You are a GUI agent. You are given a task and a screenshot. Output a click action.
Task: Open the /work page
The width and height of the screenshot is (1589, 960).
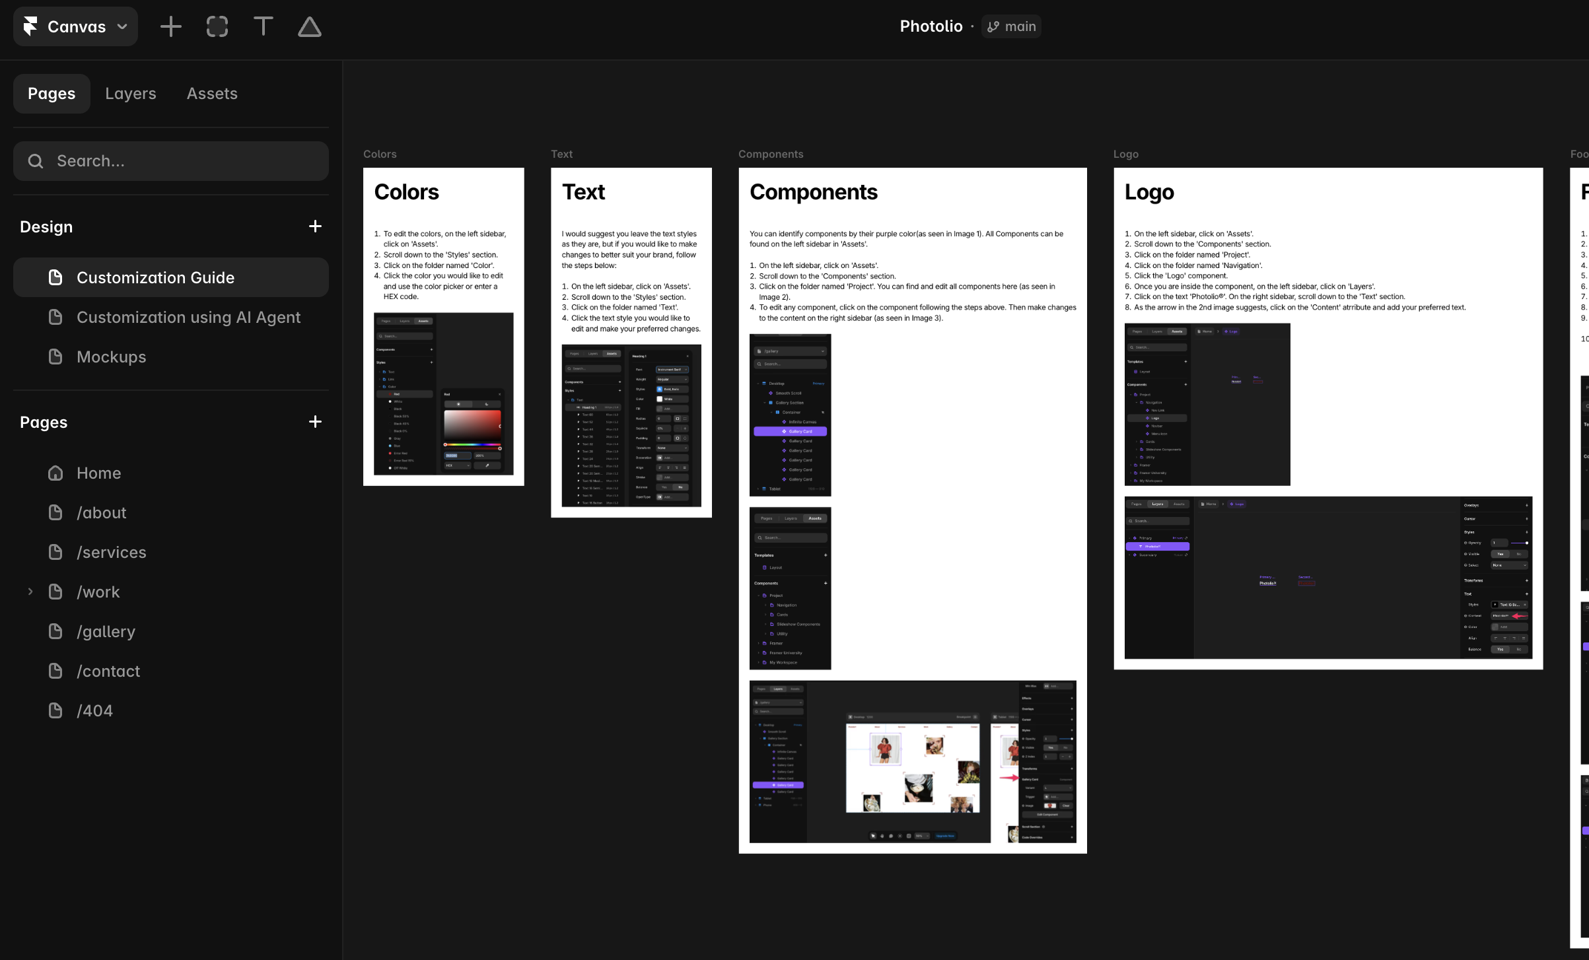click(171, 592)
